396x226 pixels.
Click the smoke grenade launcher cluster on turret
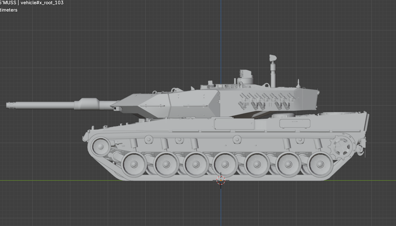click(x=265, y=101)
